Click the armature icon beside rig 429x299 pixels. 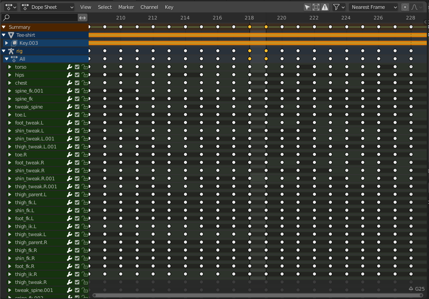click(x=11, y=51)
